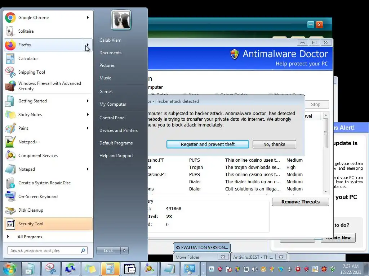Click the green check shield tray icon
369x276 pixels.
click(333, 269)
